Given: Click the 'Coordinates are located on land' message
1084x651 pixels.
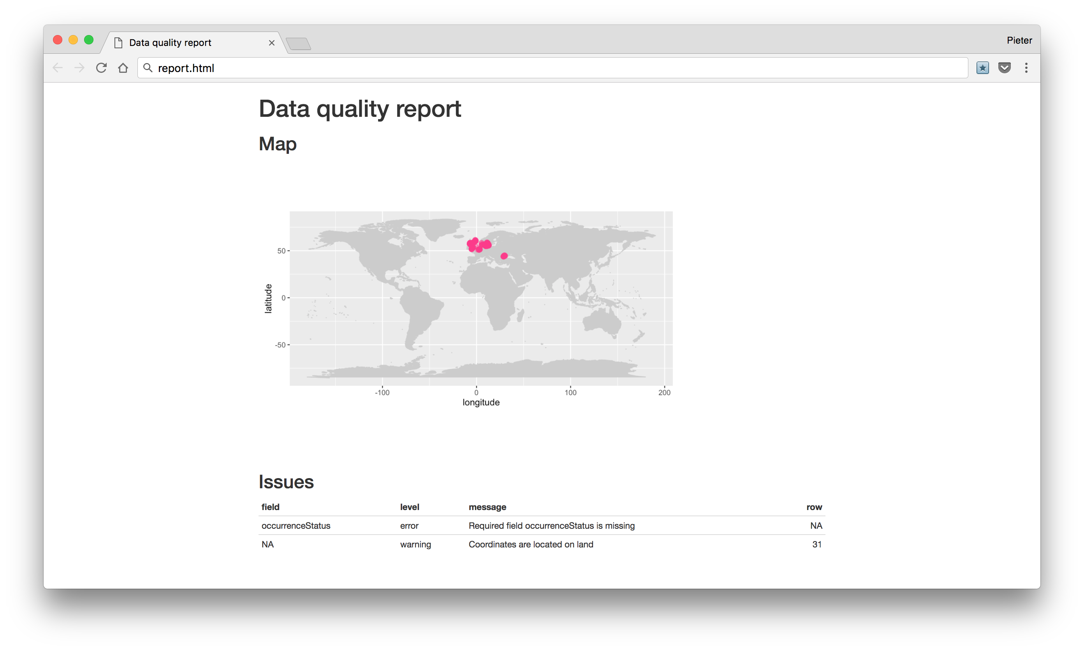Looking at the screenshot, I should (530, 544).
